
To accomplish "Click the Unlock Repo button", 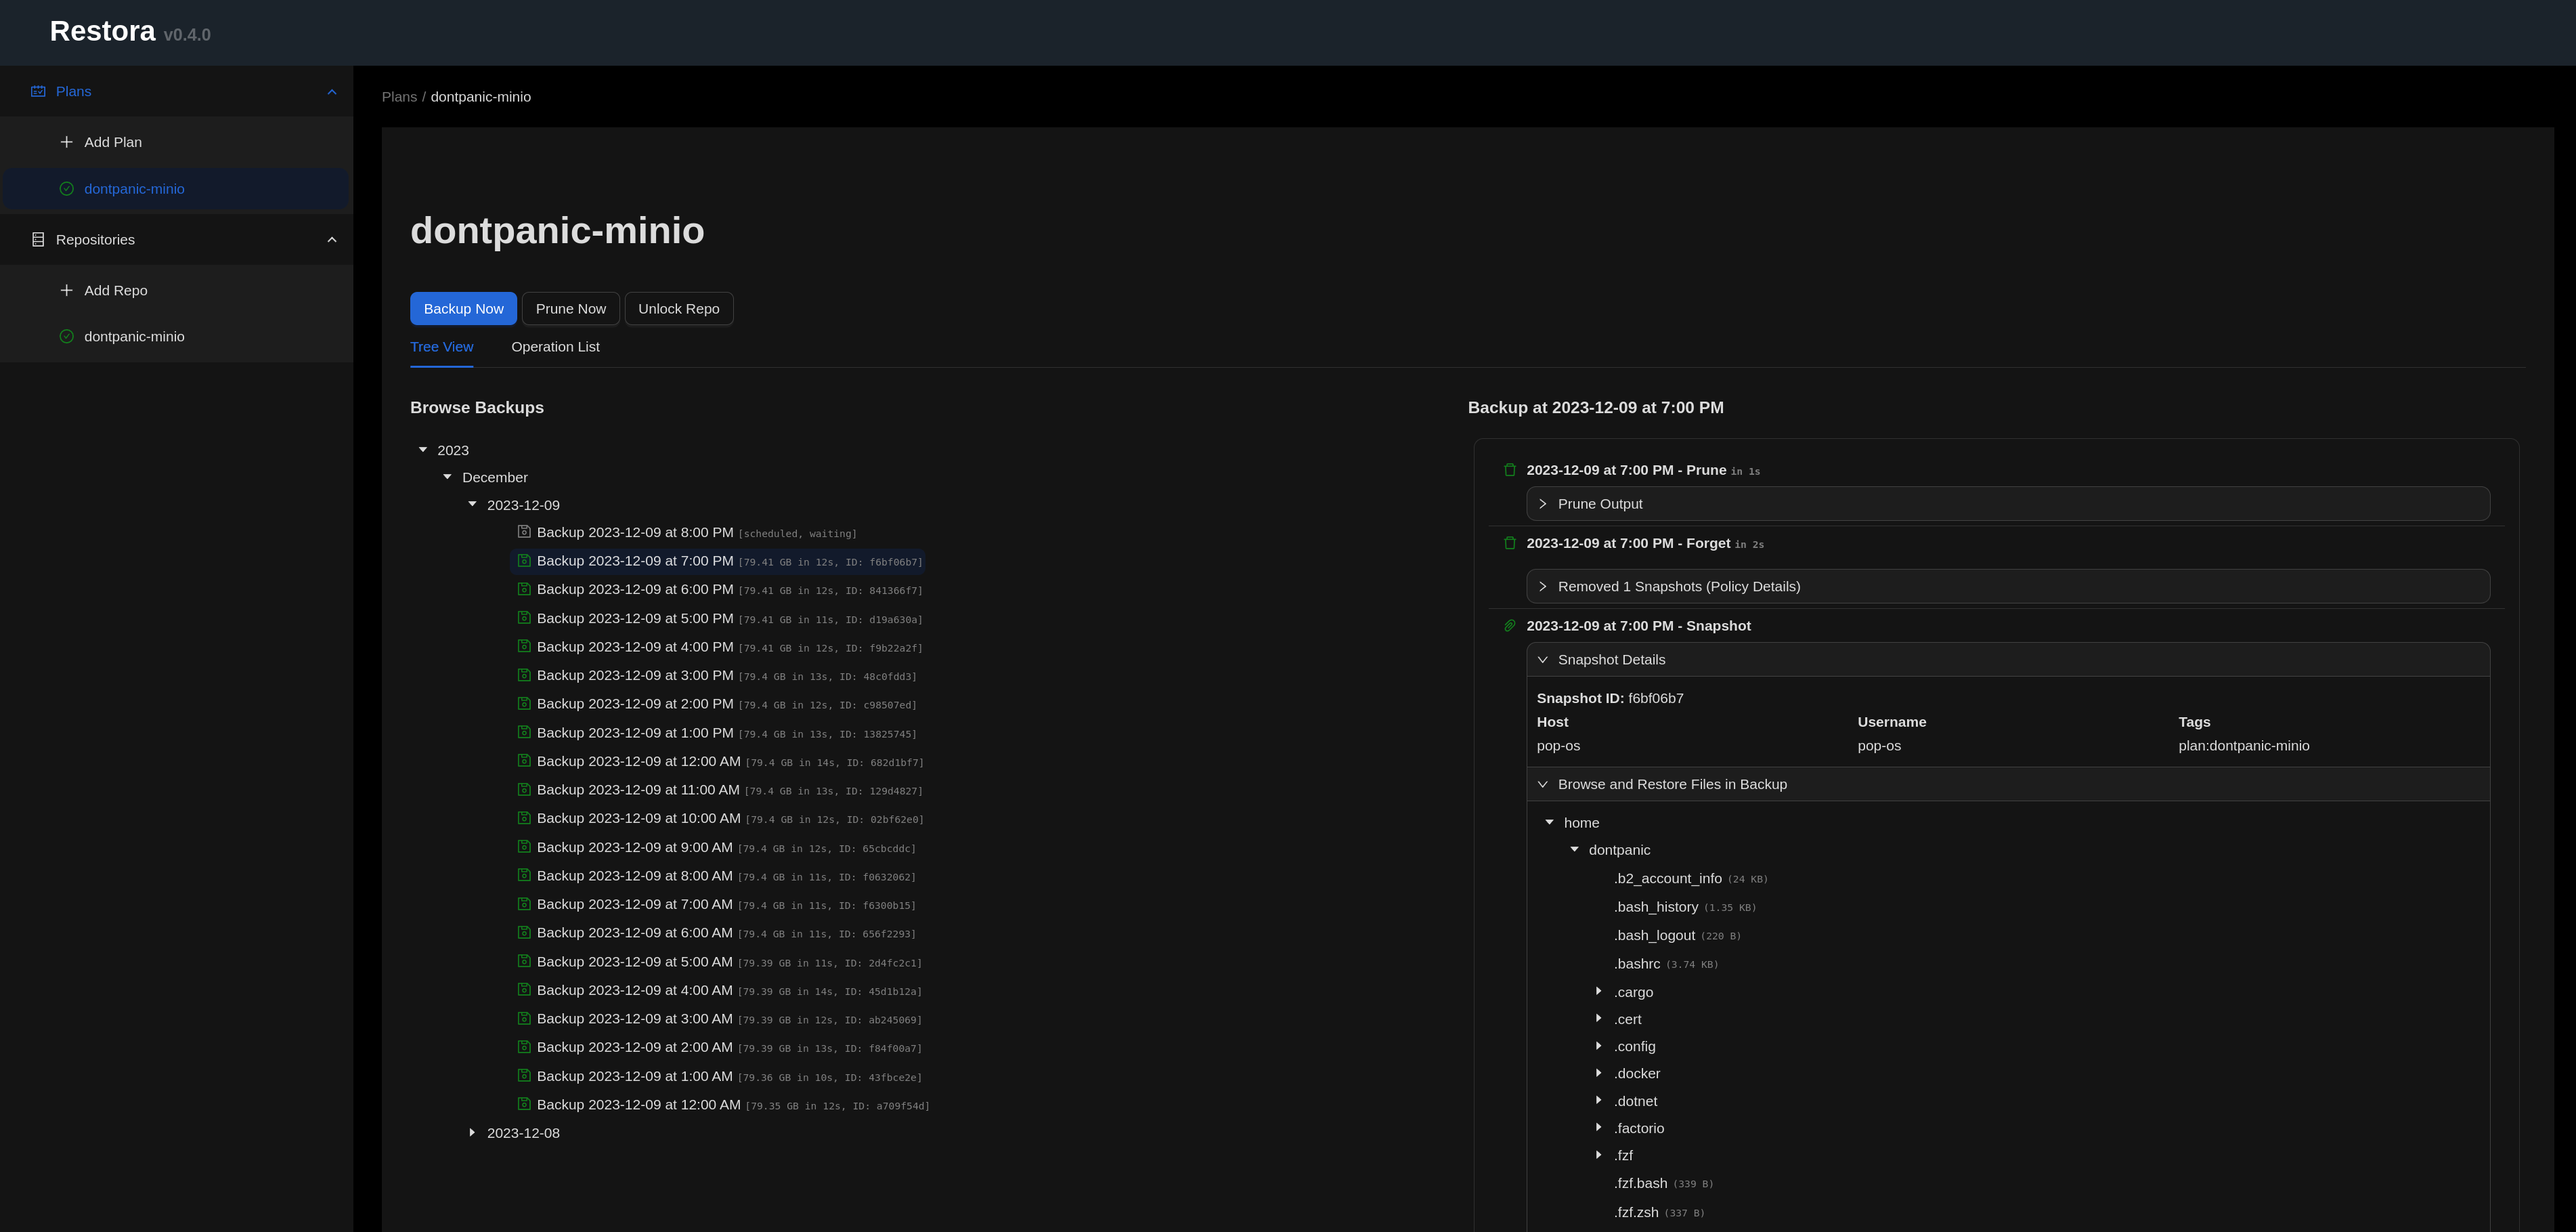I will [678, 310].
